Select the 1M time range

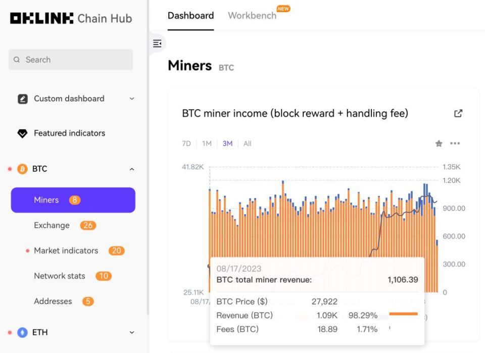point(207,143)
